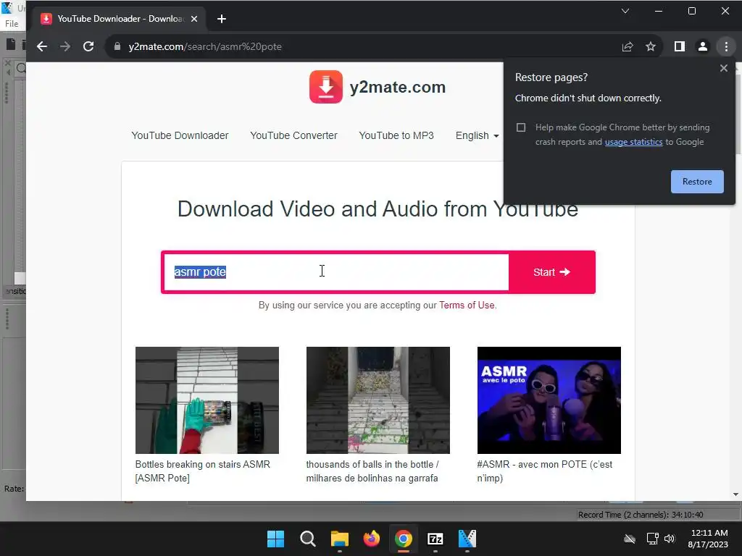
Task: Click the page's vertical scrollbar
Action: [738, 114]
